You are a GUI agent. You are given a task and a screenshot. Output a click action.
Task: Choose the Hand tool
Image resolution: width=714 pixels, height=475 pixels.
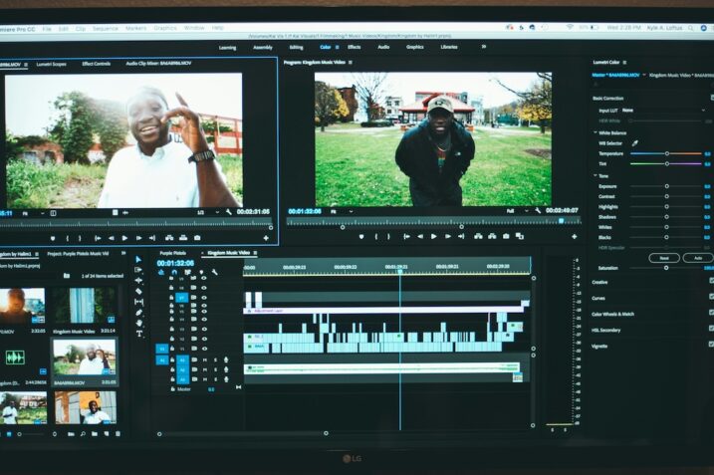139,323
